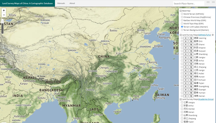
Task: Collapse Land Survey Maps (Academia Sinica) section
Action: (x=181, y=99)
